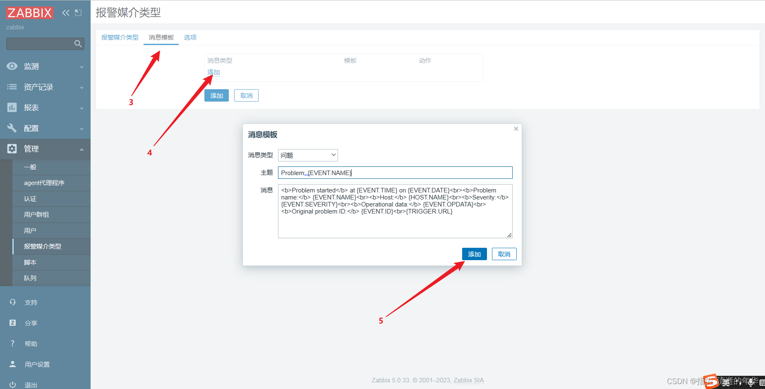Click 添加 button in 消息模板 dialog
Viewport: 765px width, 389px height.
(x=474, y=254)
